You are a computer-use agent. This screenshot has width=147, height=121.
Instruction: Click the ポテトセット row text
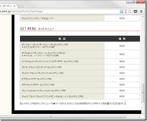point(38,85)
